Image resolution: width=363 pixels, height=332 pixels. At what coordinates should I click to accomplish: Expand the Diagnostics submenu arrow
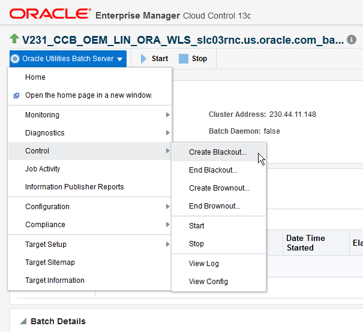[168, 133]
